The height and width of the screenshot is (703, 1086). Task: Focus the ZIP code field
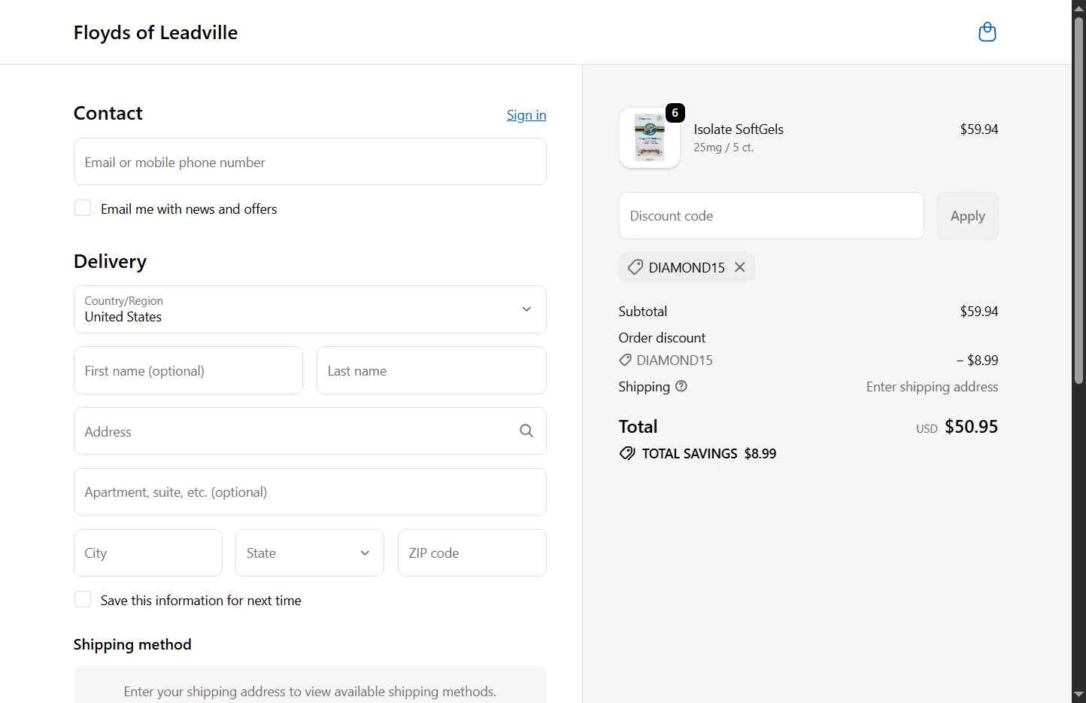click(472, 552)
